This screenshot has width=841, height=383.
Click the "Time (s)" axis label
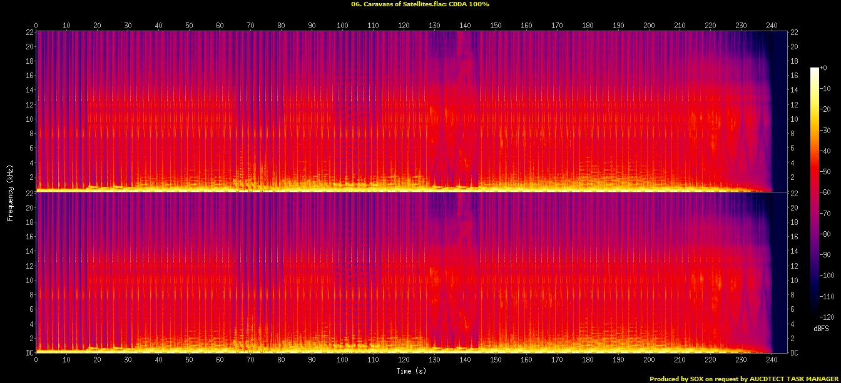413,371
